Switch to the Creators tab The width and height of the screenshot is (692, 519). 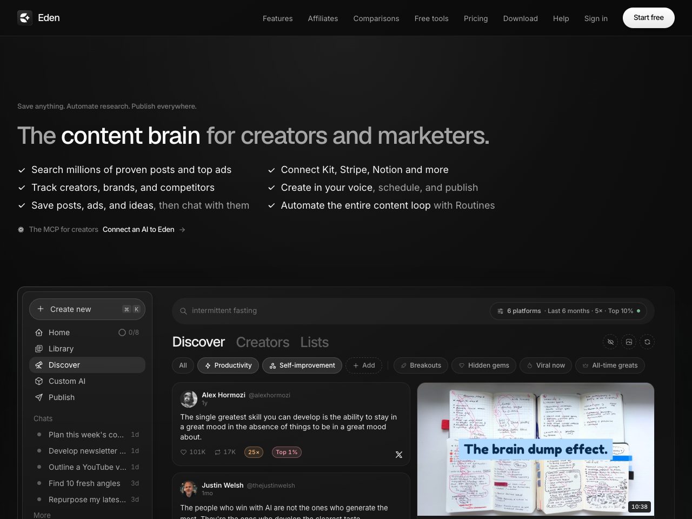263,342
